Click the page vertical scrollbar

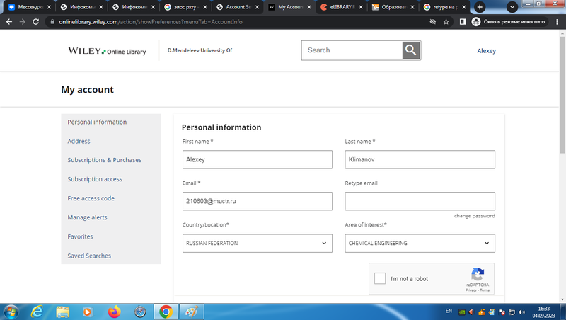click(562, 142)
